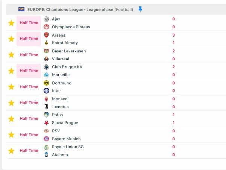This screenshot has height=170, width=226.
Task: Toggle star for Pafos vs Slavia Prague
Action: (x=11, y=119)
